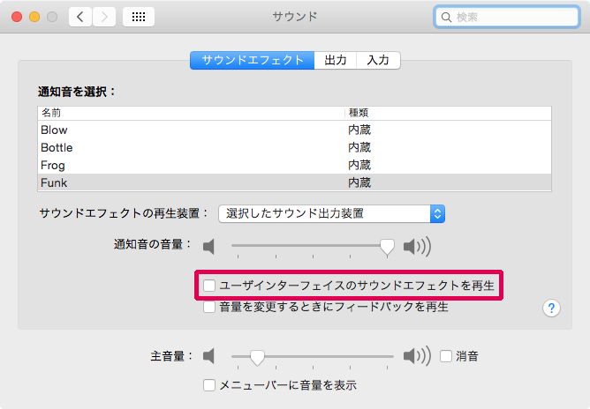The width and height of the screenshot is (590, 409).
Task: Open the サウンドエフェクトの再生装置 dropdown
Action: coord(331,213)
